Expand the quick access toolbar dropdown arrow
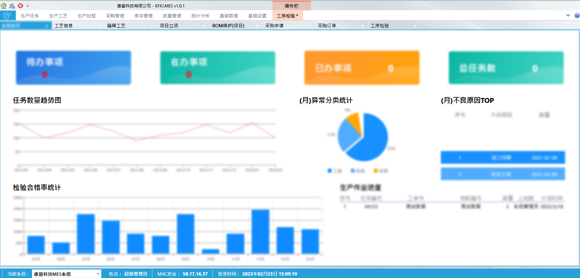This screenshot has height=278, width=580. point(28,6)
